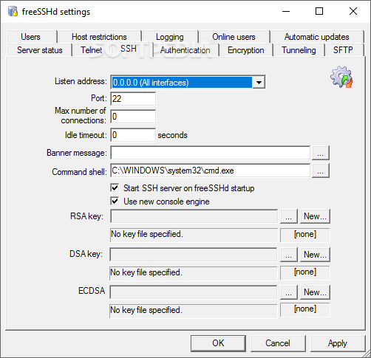Click the ECDSA key path field
The height and width of the screenshot is (358, 371).
[194, 292]
